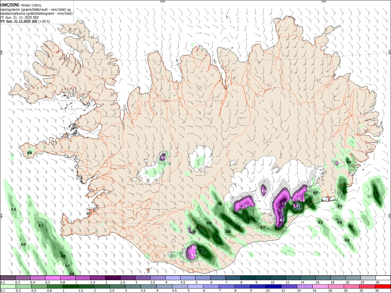Click the 'IT: Sun. 21. 12. 2025 00Z' line
The height and width of the screenshot is (293, 391).
click(20, 17)
